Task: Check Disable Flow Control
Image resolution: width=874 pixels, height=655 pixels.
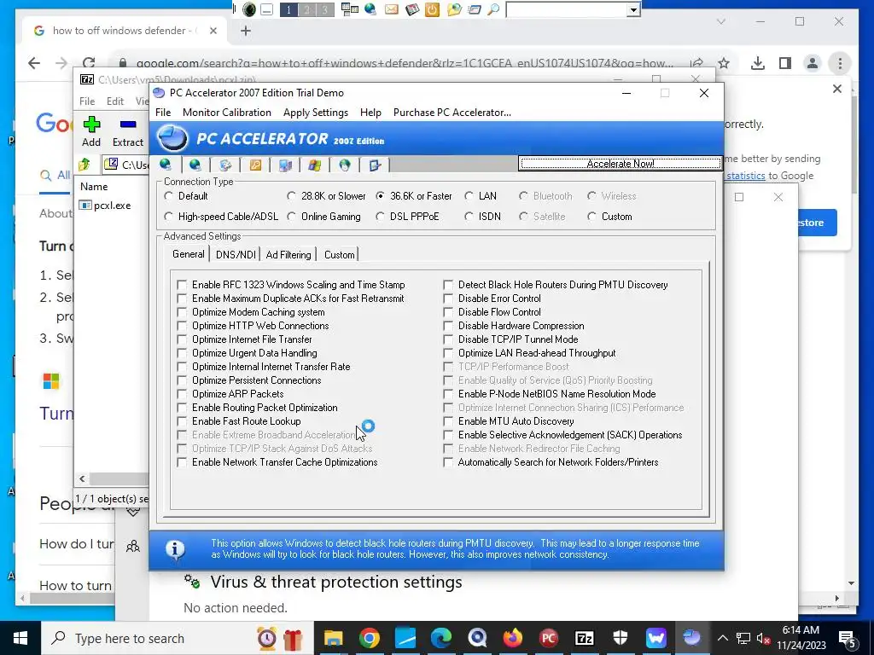Action: click(x=448, y=312)
